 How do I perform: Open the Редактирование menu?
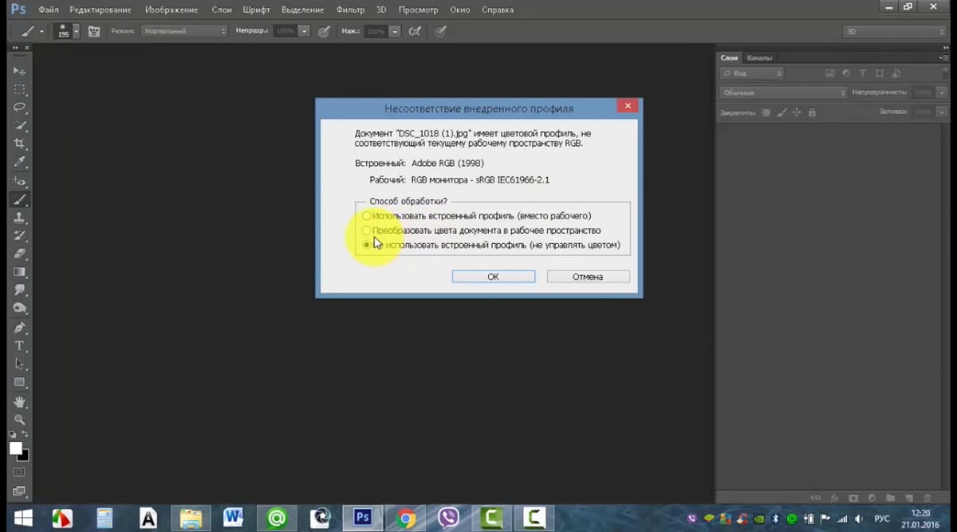pyautogui.click(x=100, y=10)
